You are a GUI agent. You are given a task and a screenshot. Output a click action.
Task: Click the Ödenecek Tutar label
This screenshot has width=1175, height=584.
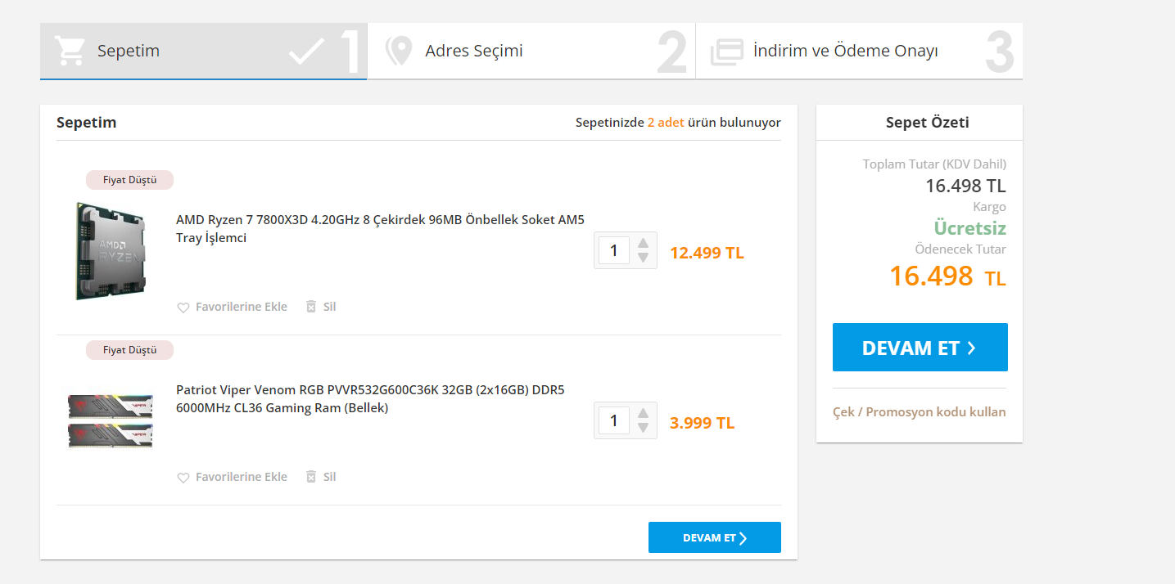960,249
